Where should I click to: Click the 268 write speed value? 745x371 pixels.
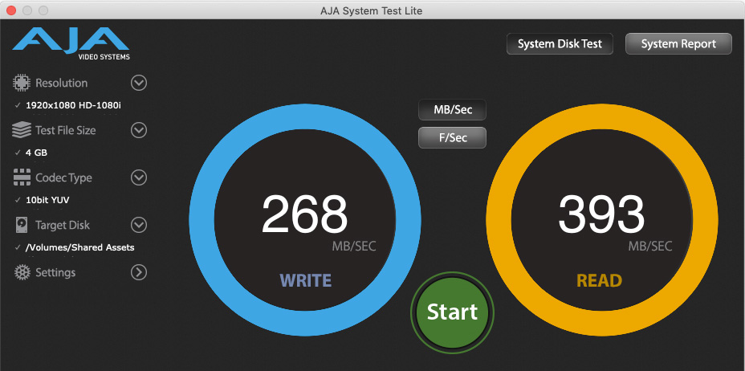[304, 214]
